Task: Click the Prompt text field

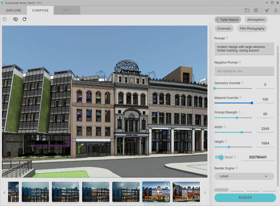Action: [244, 49]
